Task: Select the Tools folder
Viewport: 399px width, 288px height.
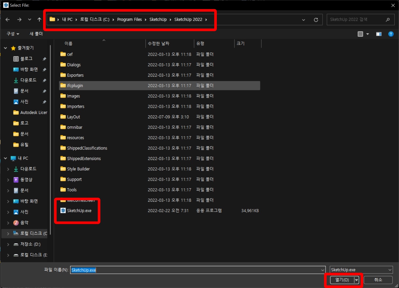Action: (x=160, y=190)
